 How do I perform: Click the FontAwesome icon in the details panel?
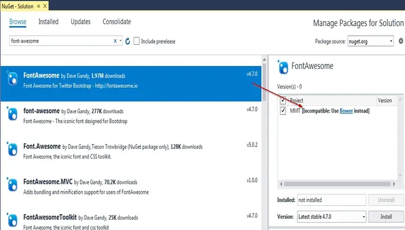coord(283,67)
